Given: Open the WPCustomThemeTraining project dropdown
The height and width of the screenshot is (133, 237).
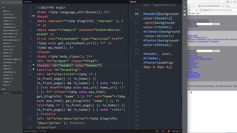Looking at the screenshot, I should 11,2.
